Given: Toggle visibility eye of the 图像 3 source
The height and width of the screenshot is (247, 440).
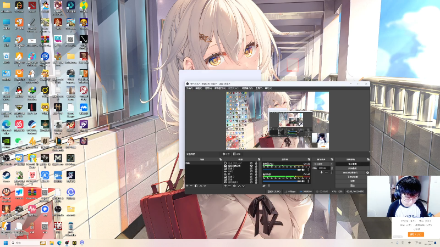Looking at the screenshot, I should (x=251, y=169).
